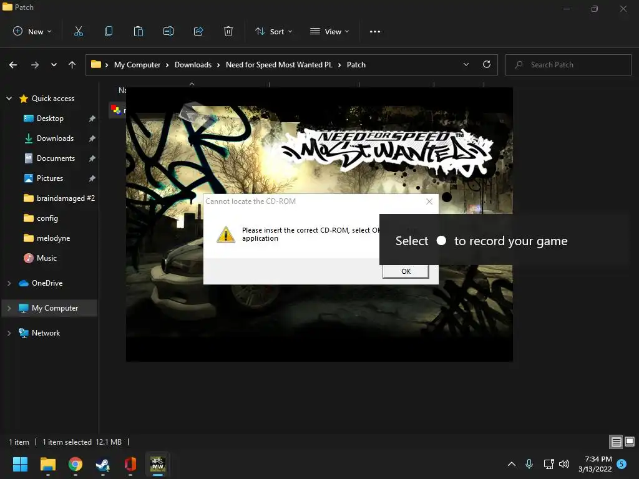Expand the OneDrive tree node
Viewport: 639px width, 479px height.
point(9,283)
